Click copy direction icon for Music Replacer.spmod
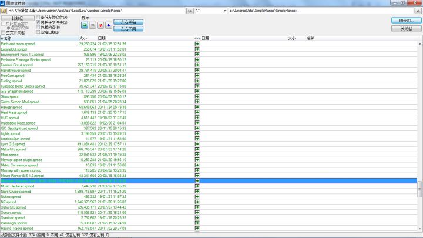 pyautogui.click(x=197, y=186)
